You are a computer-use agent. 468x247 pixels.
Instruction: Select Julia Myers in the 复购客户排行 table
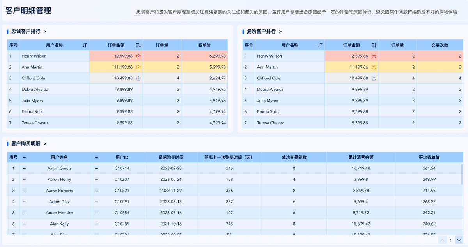[x=267, y=101]
